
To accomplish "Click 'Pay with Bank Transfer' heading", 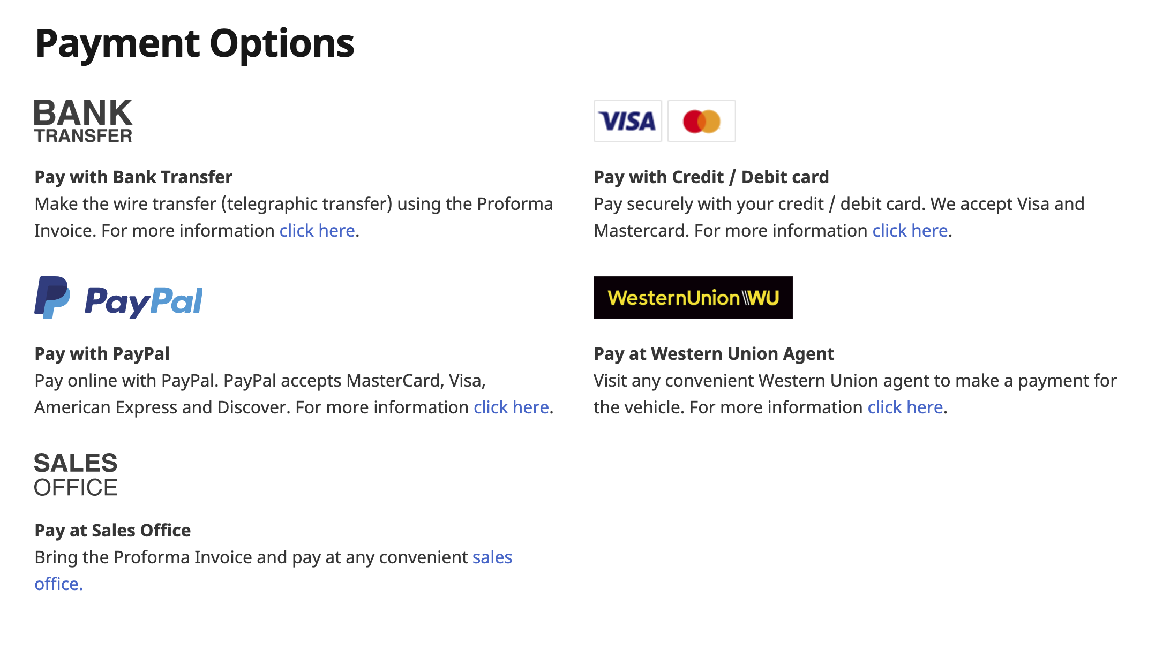I will coord(133,177).
